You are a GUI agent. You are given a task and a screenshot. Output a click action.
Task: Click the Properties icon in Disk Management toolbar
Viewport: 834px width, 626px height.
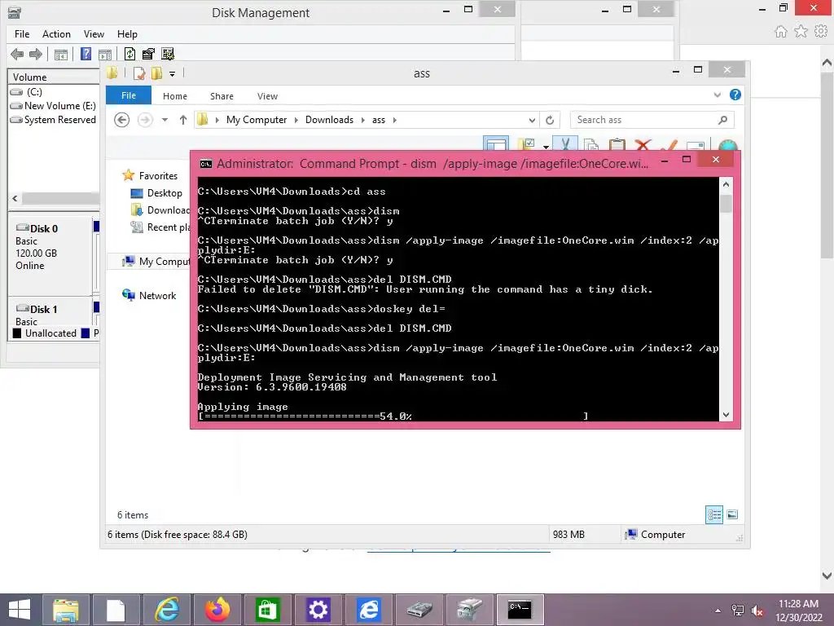tap(148, 54)
